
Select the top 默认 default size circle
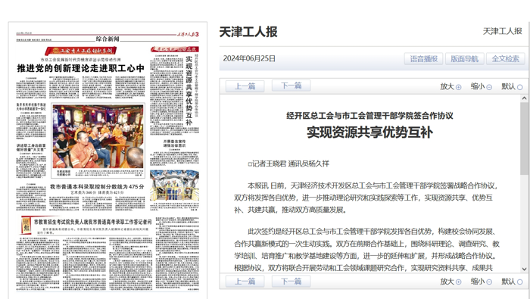[520, 87]
